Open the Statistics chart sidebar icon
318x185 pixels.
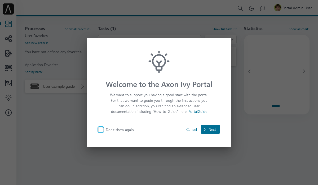click(x=8, y=83)
